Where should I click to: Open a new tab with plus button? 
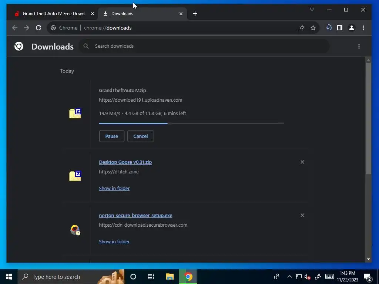point(195,14)
